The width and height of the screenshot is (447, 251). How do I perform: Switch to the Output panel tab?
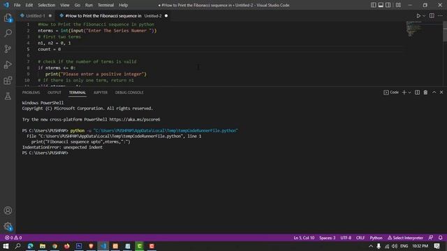coord(54,93)
